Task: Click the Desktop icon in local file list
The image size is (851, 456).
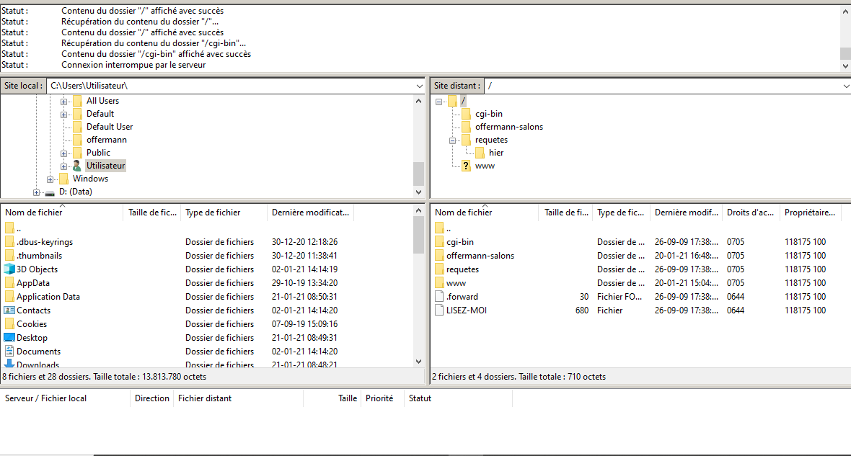Action: click(x=9, y=338)
